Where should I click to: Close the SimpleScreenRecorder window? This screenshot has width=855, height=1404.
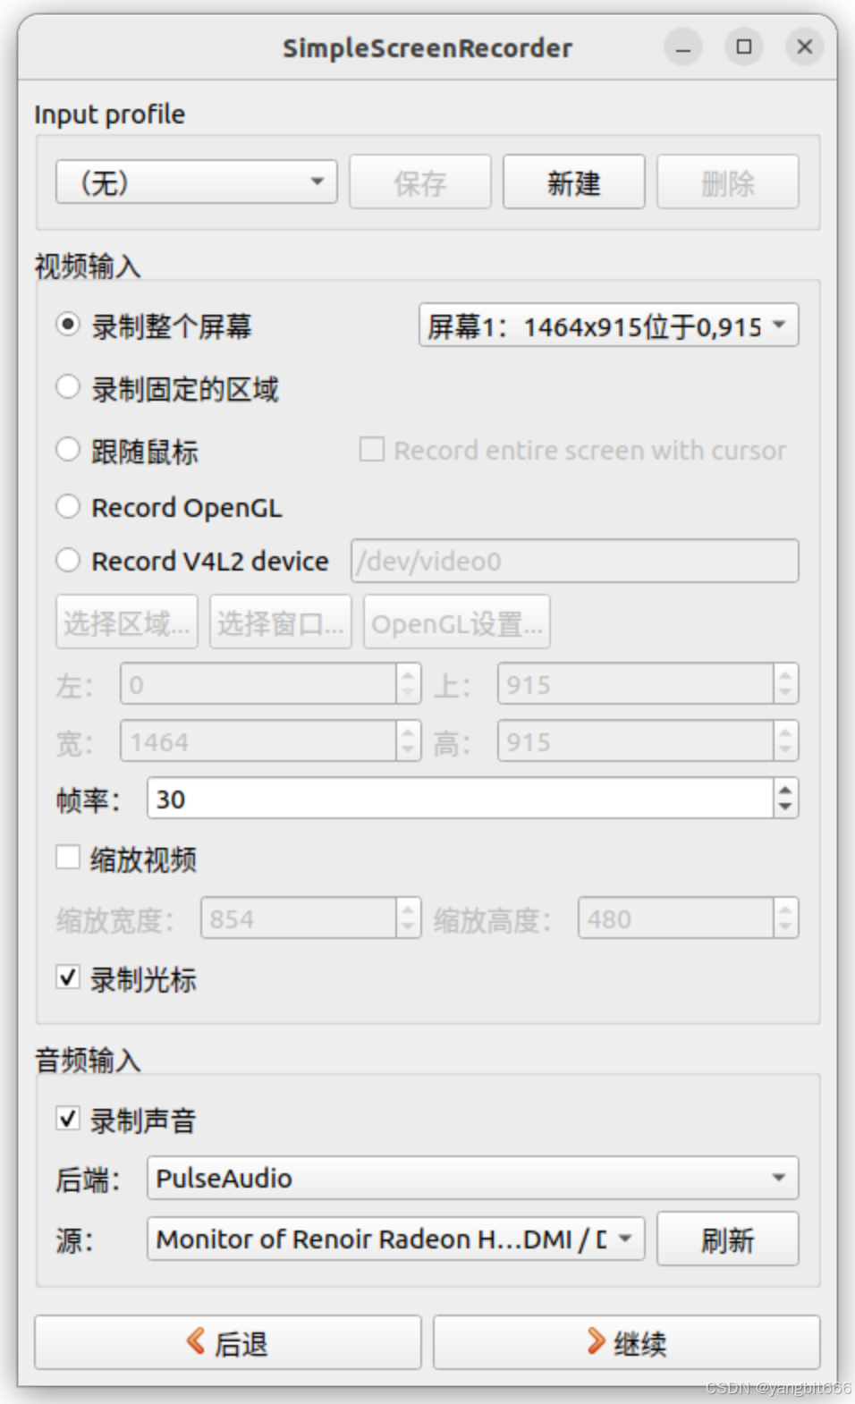pos(804,47)
